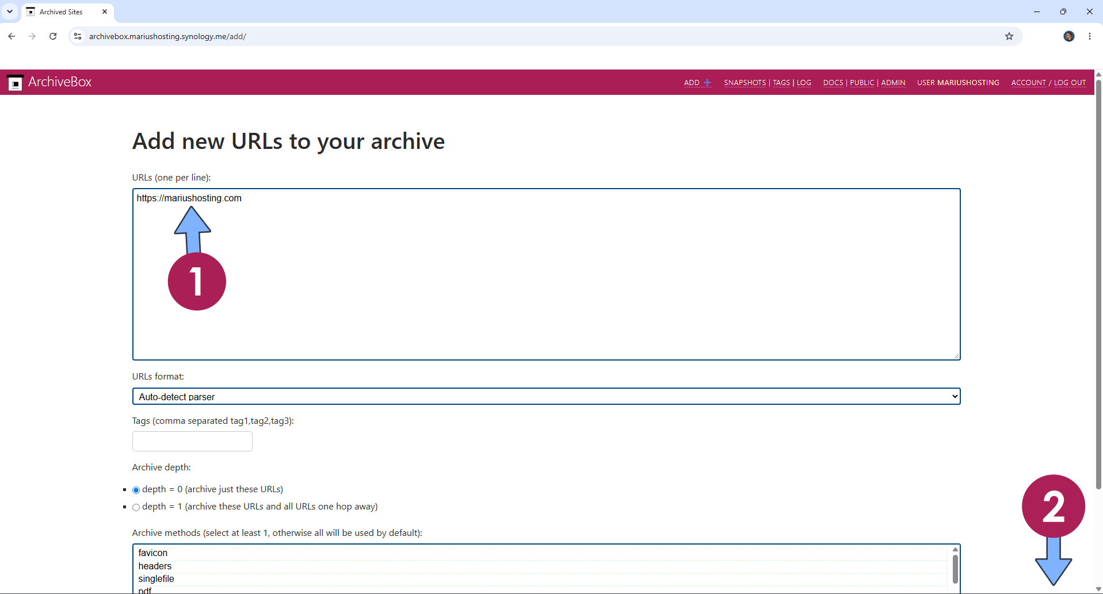Open the ACCOUNT link
Screen dimensions: 1103x594
(1029, 83)
